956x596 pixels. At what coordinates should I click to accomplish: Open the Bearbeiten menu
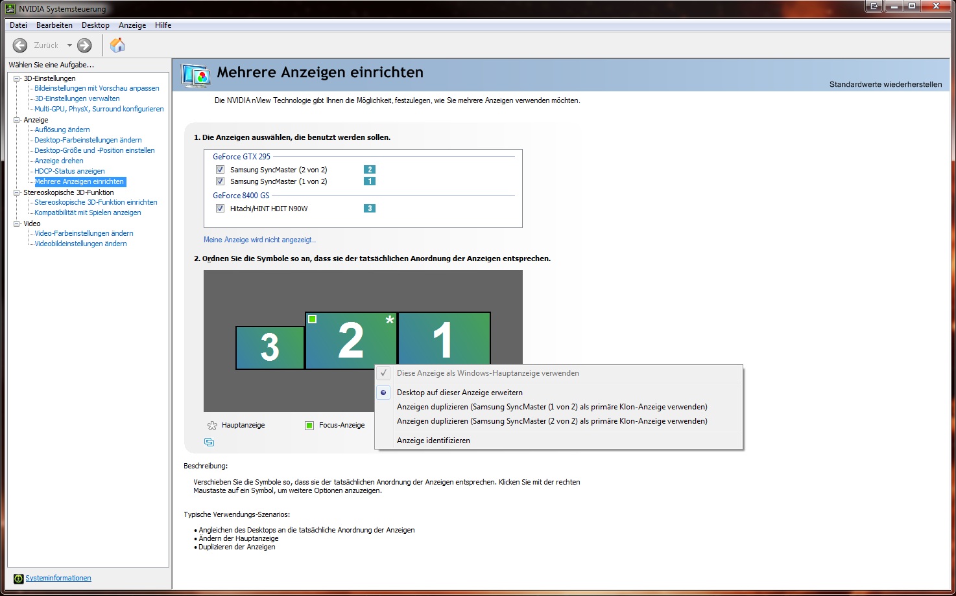[54, 25]
